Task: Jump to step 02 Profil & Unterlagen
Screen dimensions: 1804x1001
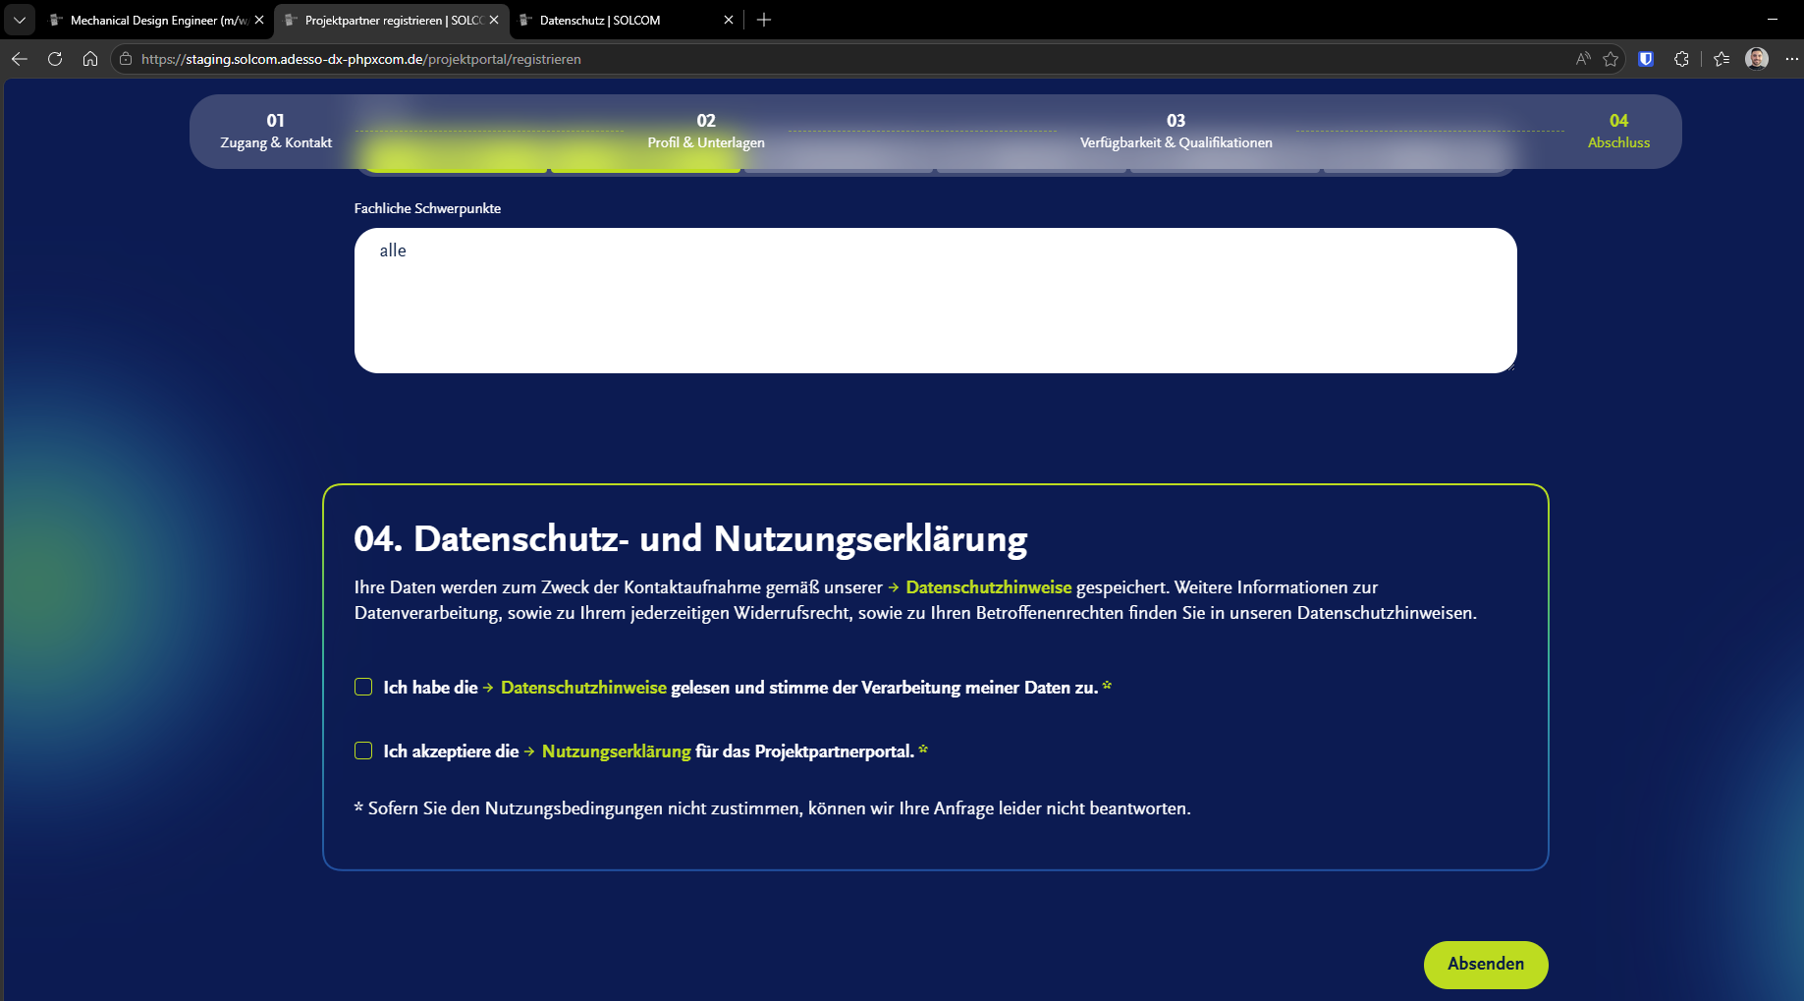Action: click(x=706, y=132)
